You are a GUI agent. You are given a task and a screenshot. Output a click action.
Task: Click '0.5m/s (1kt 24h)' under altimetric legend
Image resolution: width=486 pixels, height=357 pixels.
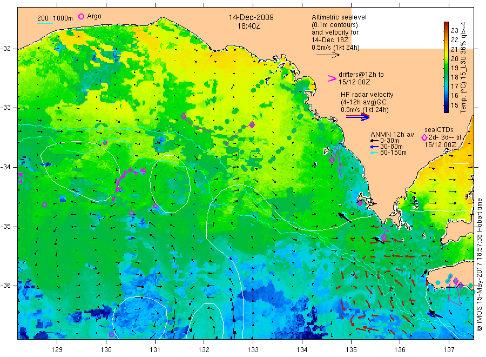pos(336,48)
